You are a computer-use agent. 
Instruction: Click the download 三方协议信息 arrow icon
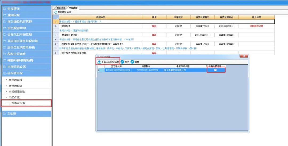[x=99, y=62]
